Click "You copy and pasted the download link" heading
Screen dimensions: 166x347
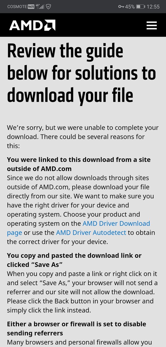click(74, 260)
